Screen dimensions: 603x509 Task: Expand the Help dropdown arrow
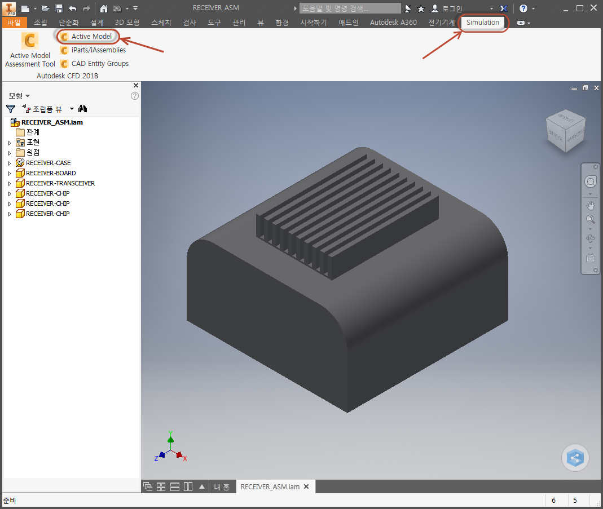[x=533, y=8]
